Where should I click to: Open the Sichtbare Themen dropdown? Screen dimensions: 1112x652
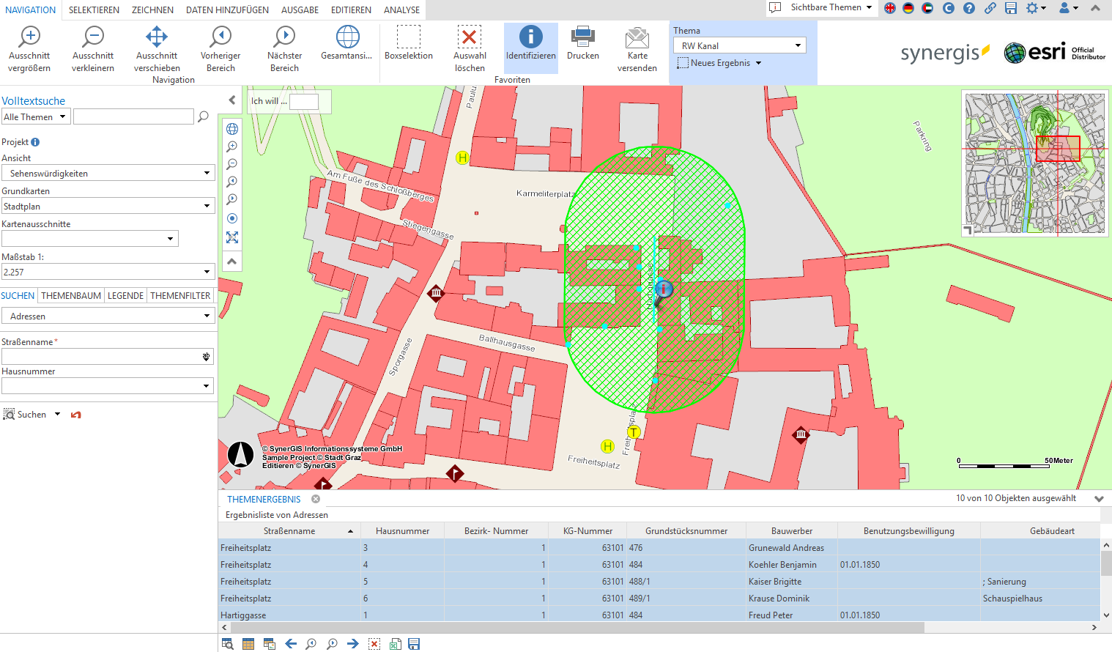825,7
